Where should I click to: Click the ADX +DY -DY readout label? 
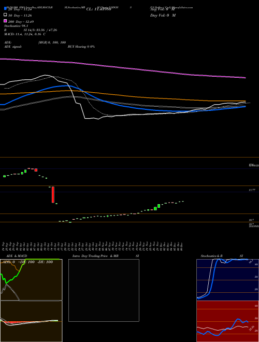point(28,262)
